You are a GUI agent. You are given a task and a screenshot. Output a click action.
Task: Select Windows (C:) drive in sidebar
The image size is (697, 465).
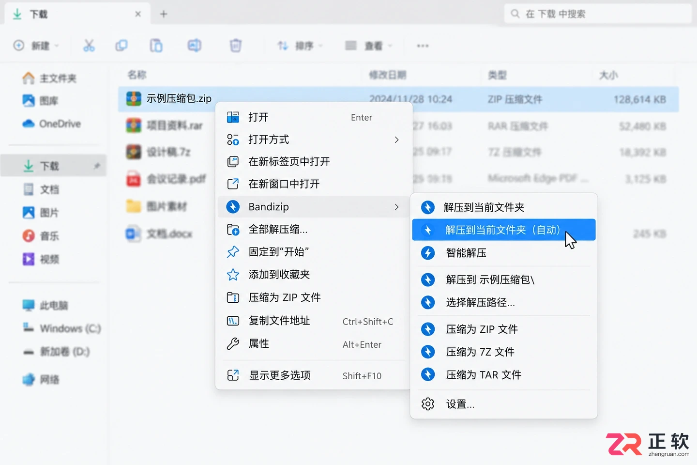(x=54, y=328)
